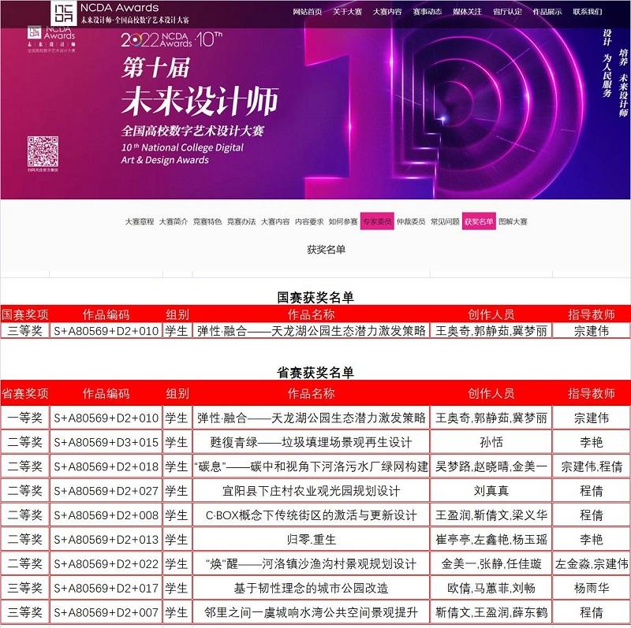This screenshot has height=628, width=631.
Task: Open the 常见问题 sub-navigation link
Action: coord(445,222)
